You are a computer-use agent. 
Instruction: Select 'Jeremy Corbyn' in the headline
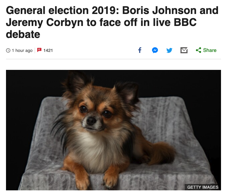tap(45, 23)
